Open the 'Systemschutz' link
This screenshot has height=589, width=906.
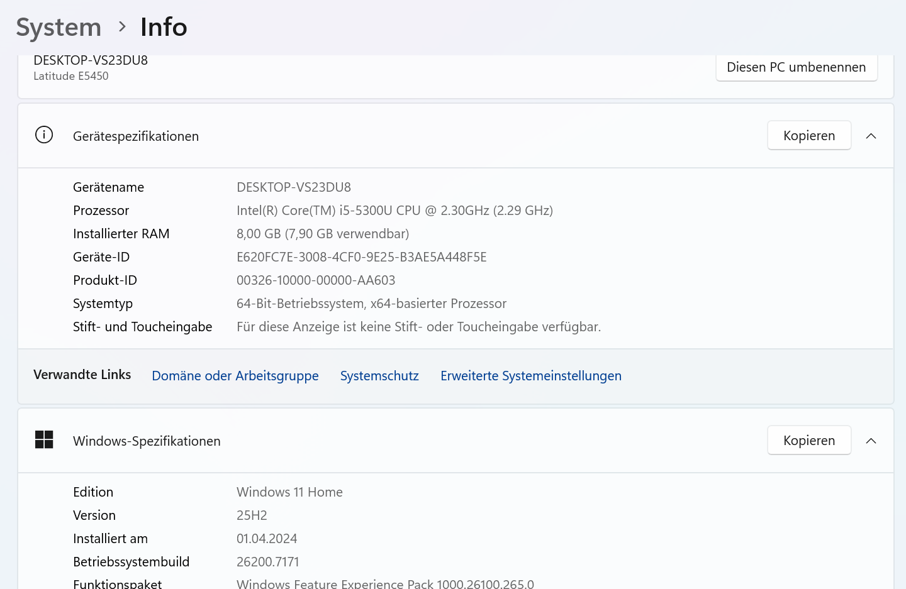click(379, 376)
